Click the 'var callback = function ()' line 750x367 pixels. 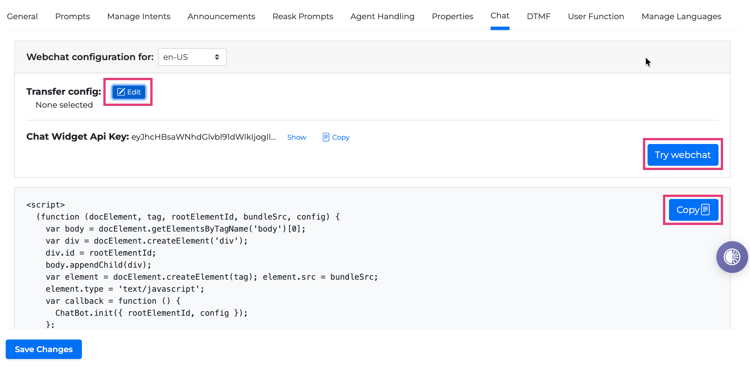[x=113, y=301]
